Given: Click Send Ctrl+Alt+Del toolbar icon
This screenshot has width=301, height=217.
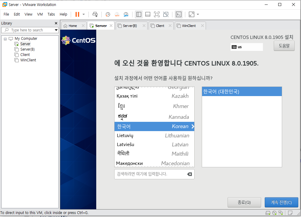Looking at the screenshot, I should click(x=95, y=14).
